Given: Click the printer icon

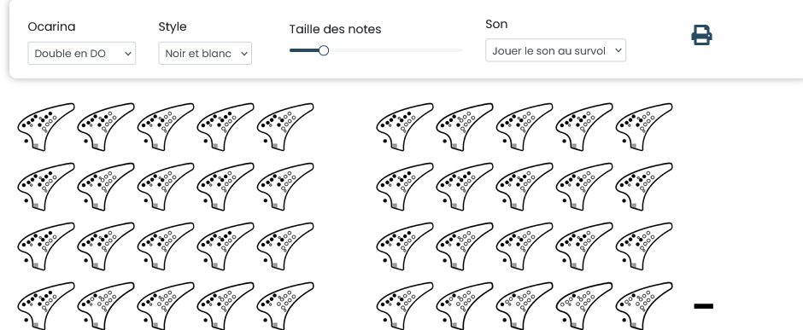Looking at the screenshot, I should coord(701,35).
